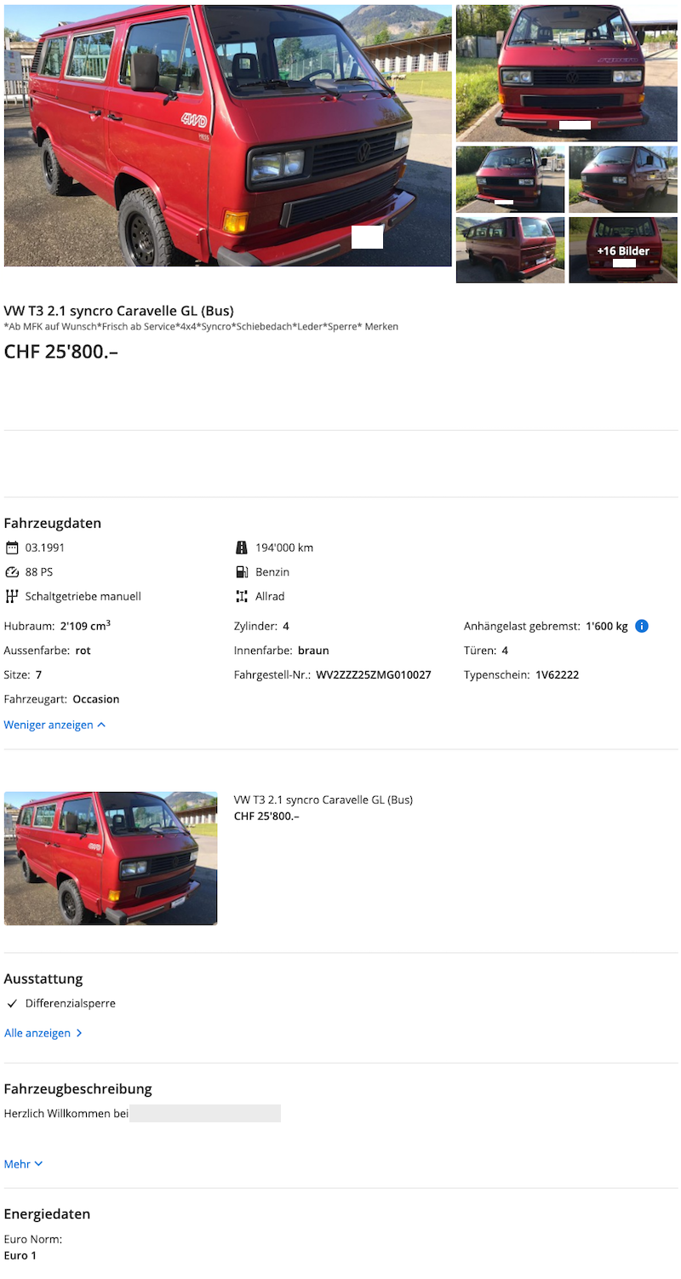Click the drivetrain icon beside Allrad
681x1279 pixels.
click(241, 596)
